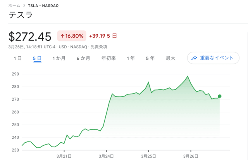248x160 pixels.
Task: Choose the 6か月 time range
Action: [83, 58]
